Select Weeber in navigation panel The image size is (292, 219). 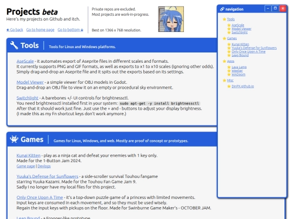click(x=237, y=71)
